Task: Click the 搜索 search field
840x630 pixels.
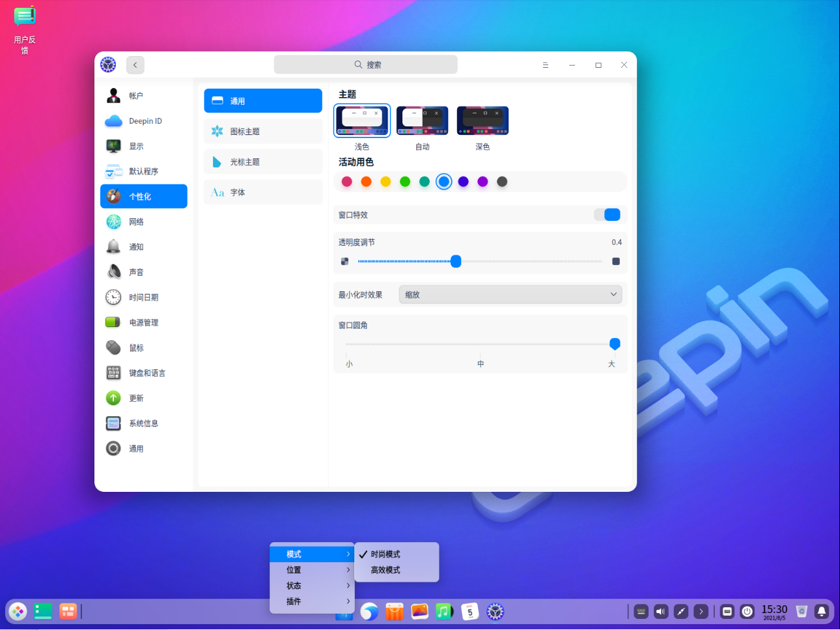Action: [x=366, y=64]
